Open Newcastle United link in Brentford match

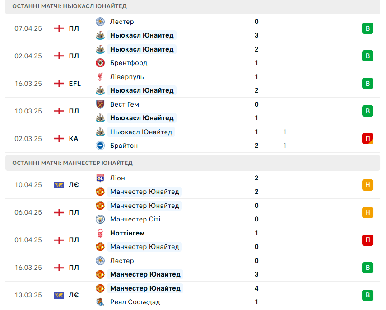pyautogui.click(x=142, y=49)
